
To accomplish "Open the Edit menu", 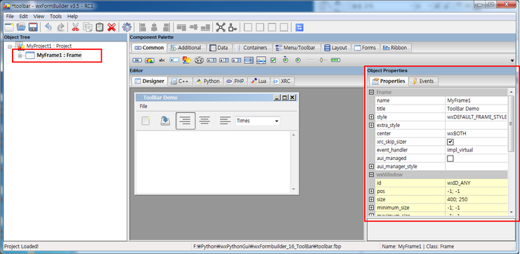I will click(24, 16).
